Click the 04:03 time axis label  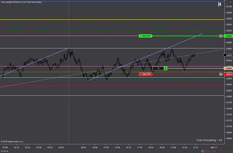[x=61, y=147]
